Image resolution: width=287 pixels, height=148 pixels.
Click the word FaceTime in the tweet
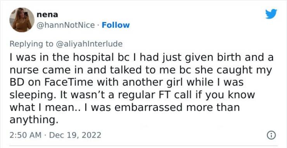pos(69,82)
